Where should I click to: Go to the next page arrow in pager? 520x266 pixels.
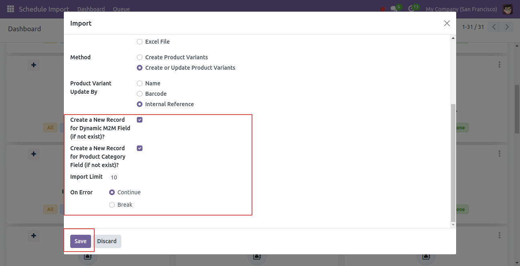coord(507,27)
